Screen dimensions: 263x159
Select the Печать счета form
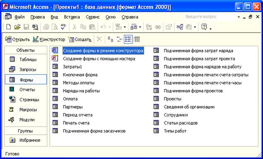76,123
